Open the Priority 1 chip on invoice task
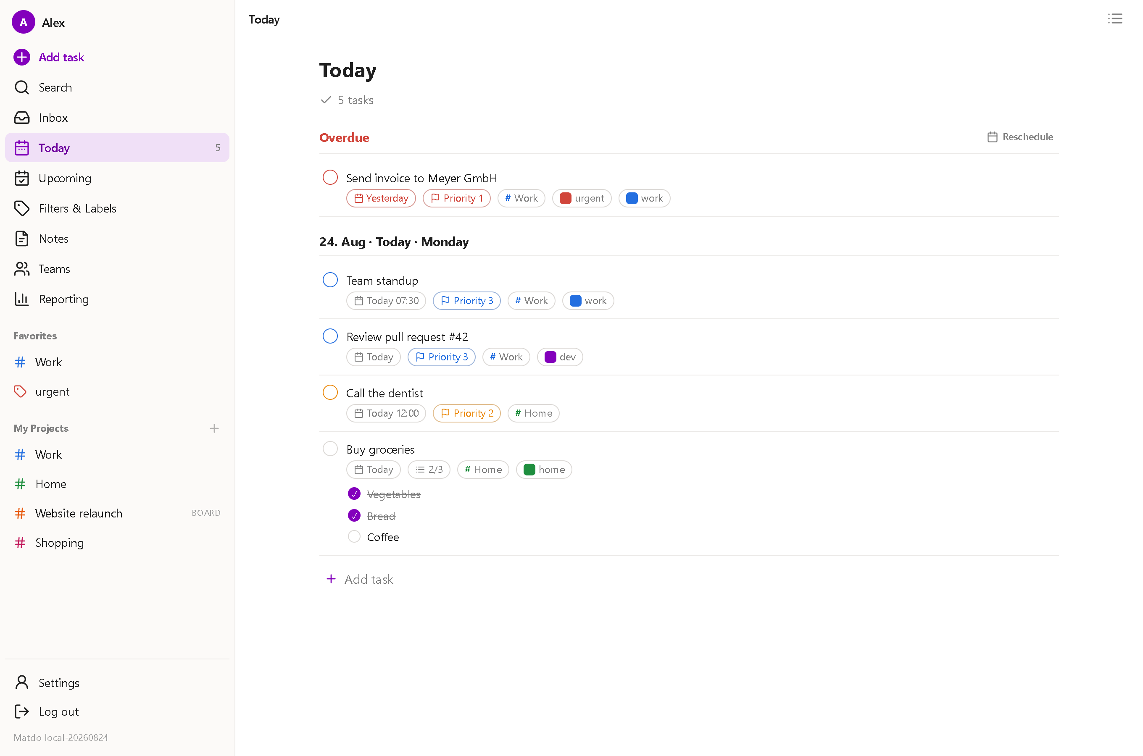 tap(456, 198)
